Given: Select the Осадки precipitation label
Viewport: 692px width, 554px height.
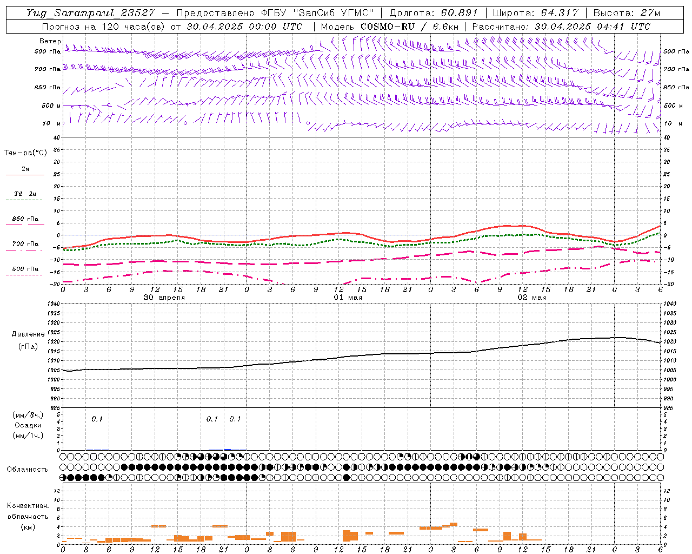Looking at the screenshot, I should point(28,425).
